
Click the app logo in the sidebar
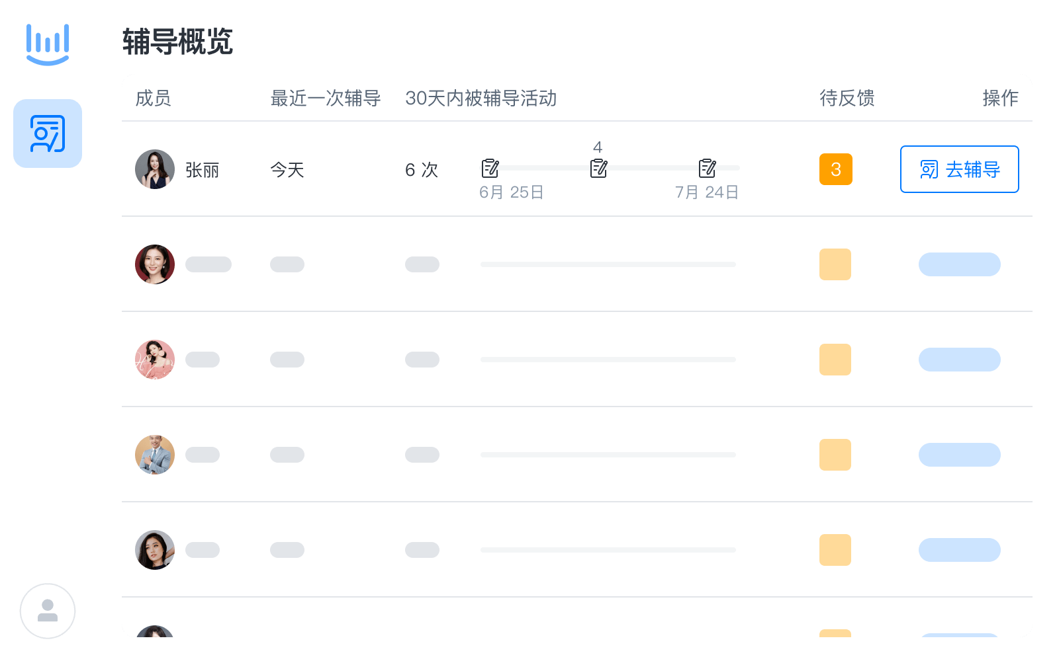click(x=48, y=44)
